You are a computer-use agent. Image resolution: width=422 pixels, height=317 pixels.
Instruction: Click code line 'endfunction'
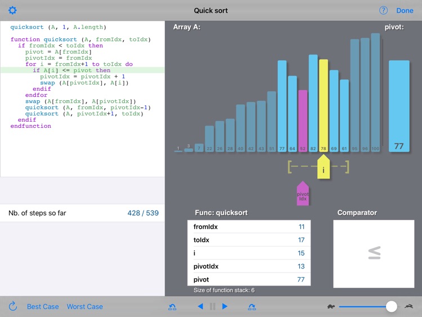click(31, 126)
